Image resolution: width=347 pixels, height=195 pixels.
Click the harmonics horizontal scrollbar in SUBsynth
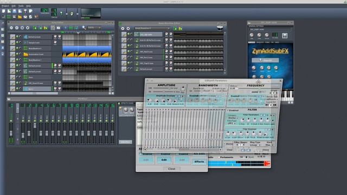183,149
